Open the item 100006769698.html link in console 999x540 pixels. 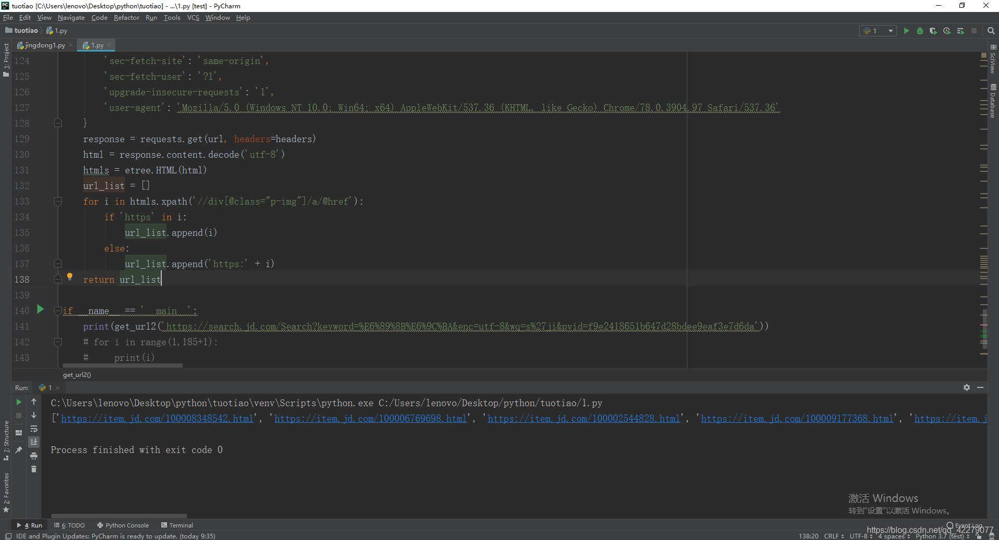(x=370, y=419)
